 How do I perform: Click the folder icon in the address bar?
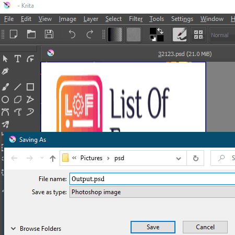point(65,158)
